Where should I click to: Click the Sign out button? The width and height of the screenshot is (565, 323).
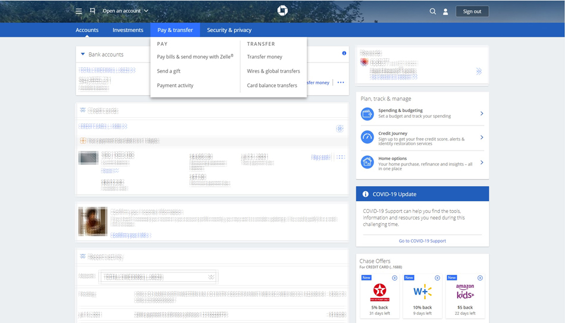click(x=472, y=11)
